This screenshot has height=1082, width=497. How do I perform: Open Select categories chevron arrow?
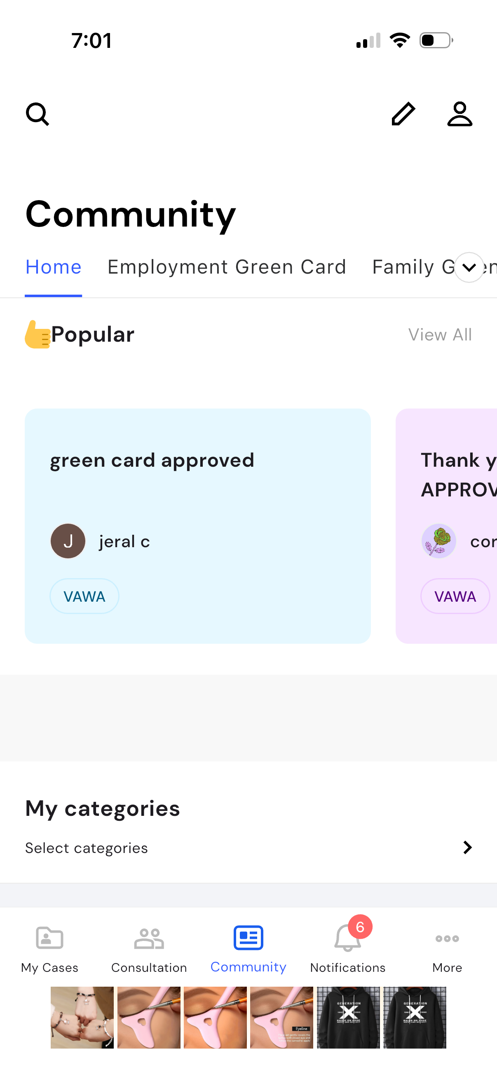click(467, 848)
